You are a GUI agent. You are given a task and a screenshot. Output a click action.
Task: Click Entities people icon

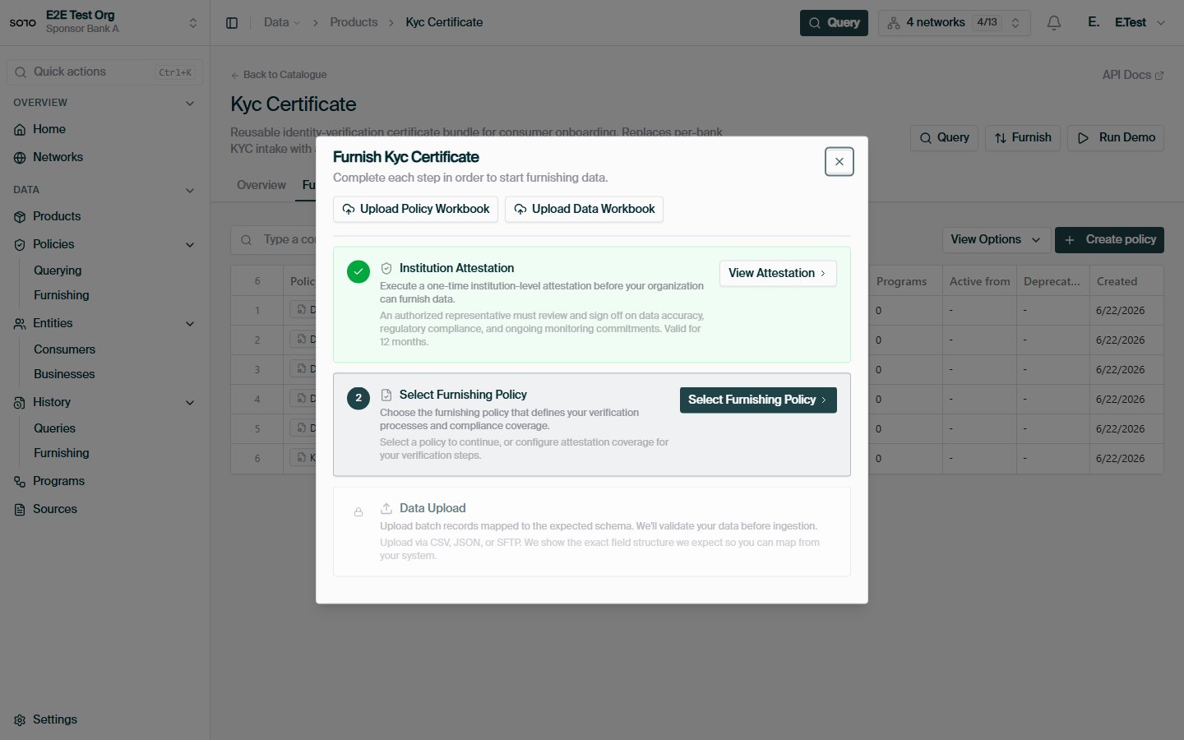pyautogui.click(x=20, y=324)
